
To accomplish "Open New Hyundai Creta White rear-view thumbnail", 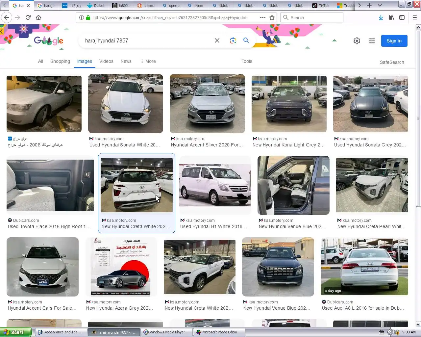I will [136, 185].
